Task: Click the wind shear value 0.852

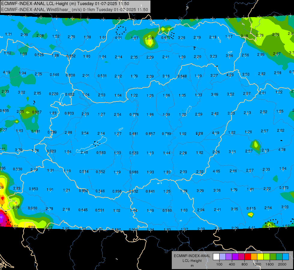Action: click(71, 56)
